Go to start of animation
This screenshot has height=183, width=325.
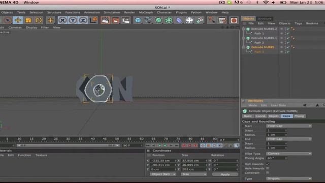click(148, 146)
